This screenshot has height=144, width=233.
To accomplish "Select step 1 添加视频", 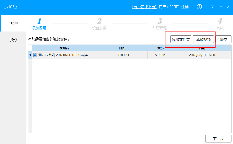I will point(39,24).
